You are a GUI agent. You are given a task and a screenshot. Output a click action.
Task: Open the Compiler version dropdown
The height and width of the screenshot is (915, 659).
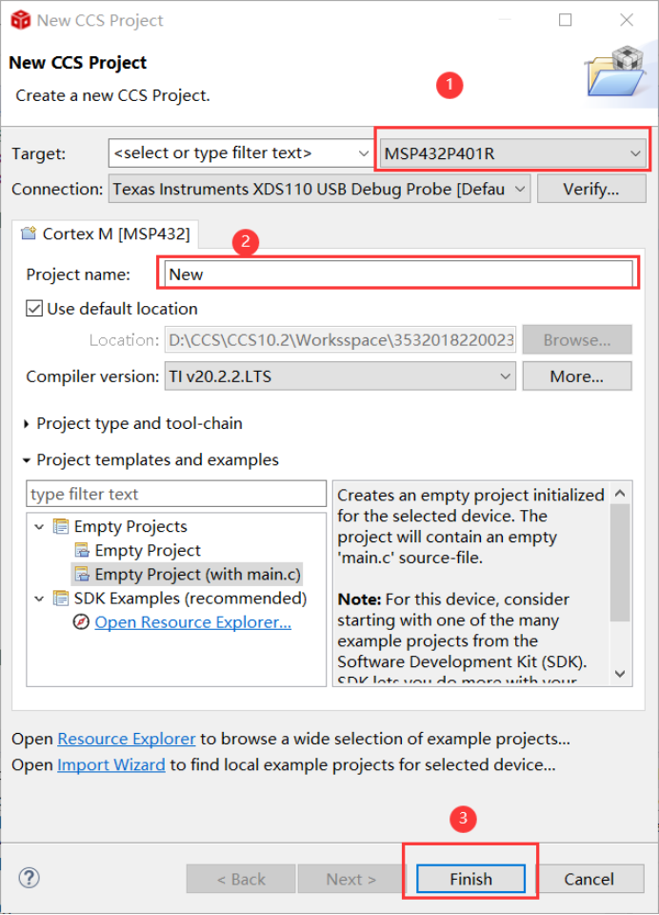(x=340, y=376)
